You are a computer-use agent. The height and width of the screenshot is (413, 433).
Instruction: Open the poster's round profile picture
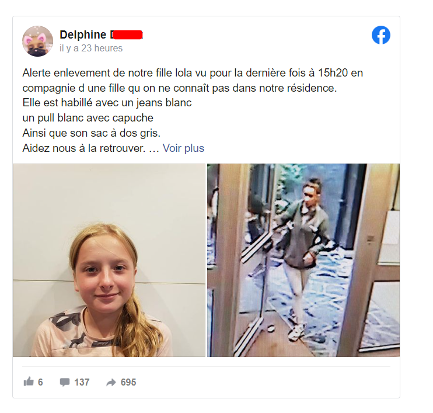click(37, 41)
